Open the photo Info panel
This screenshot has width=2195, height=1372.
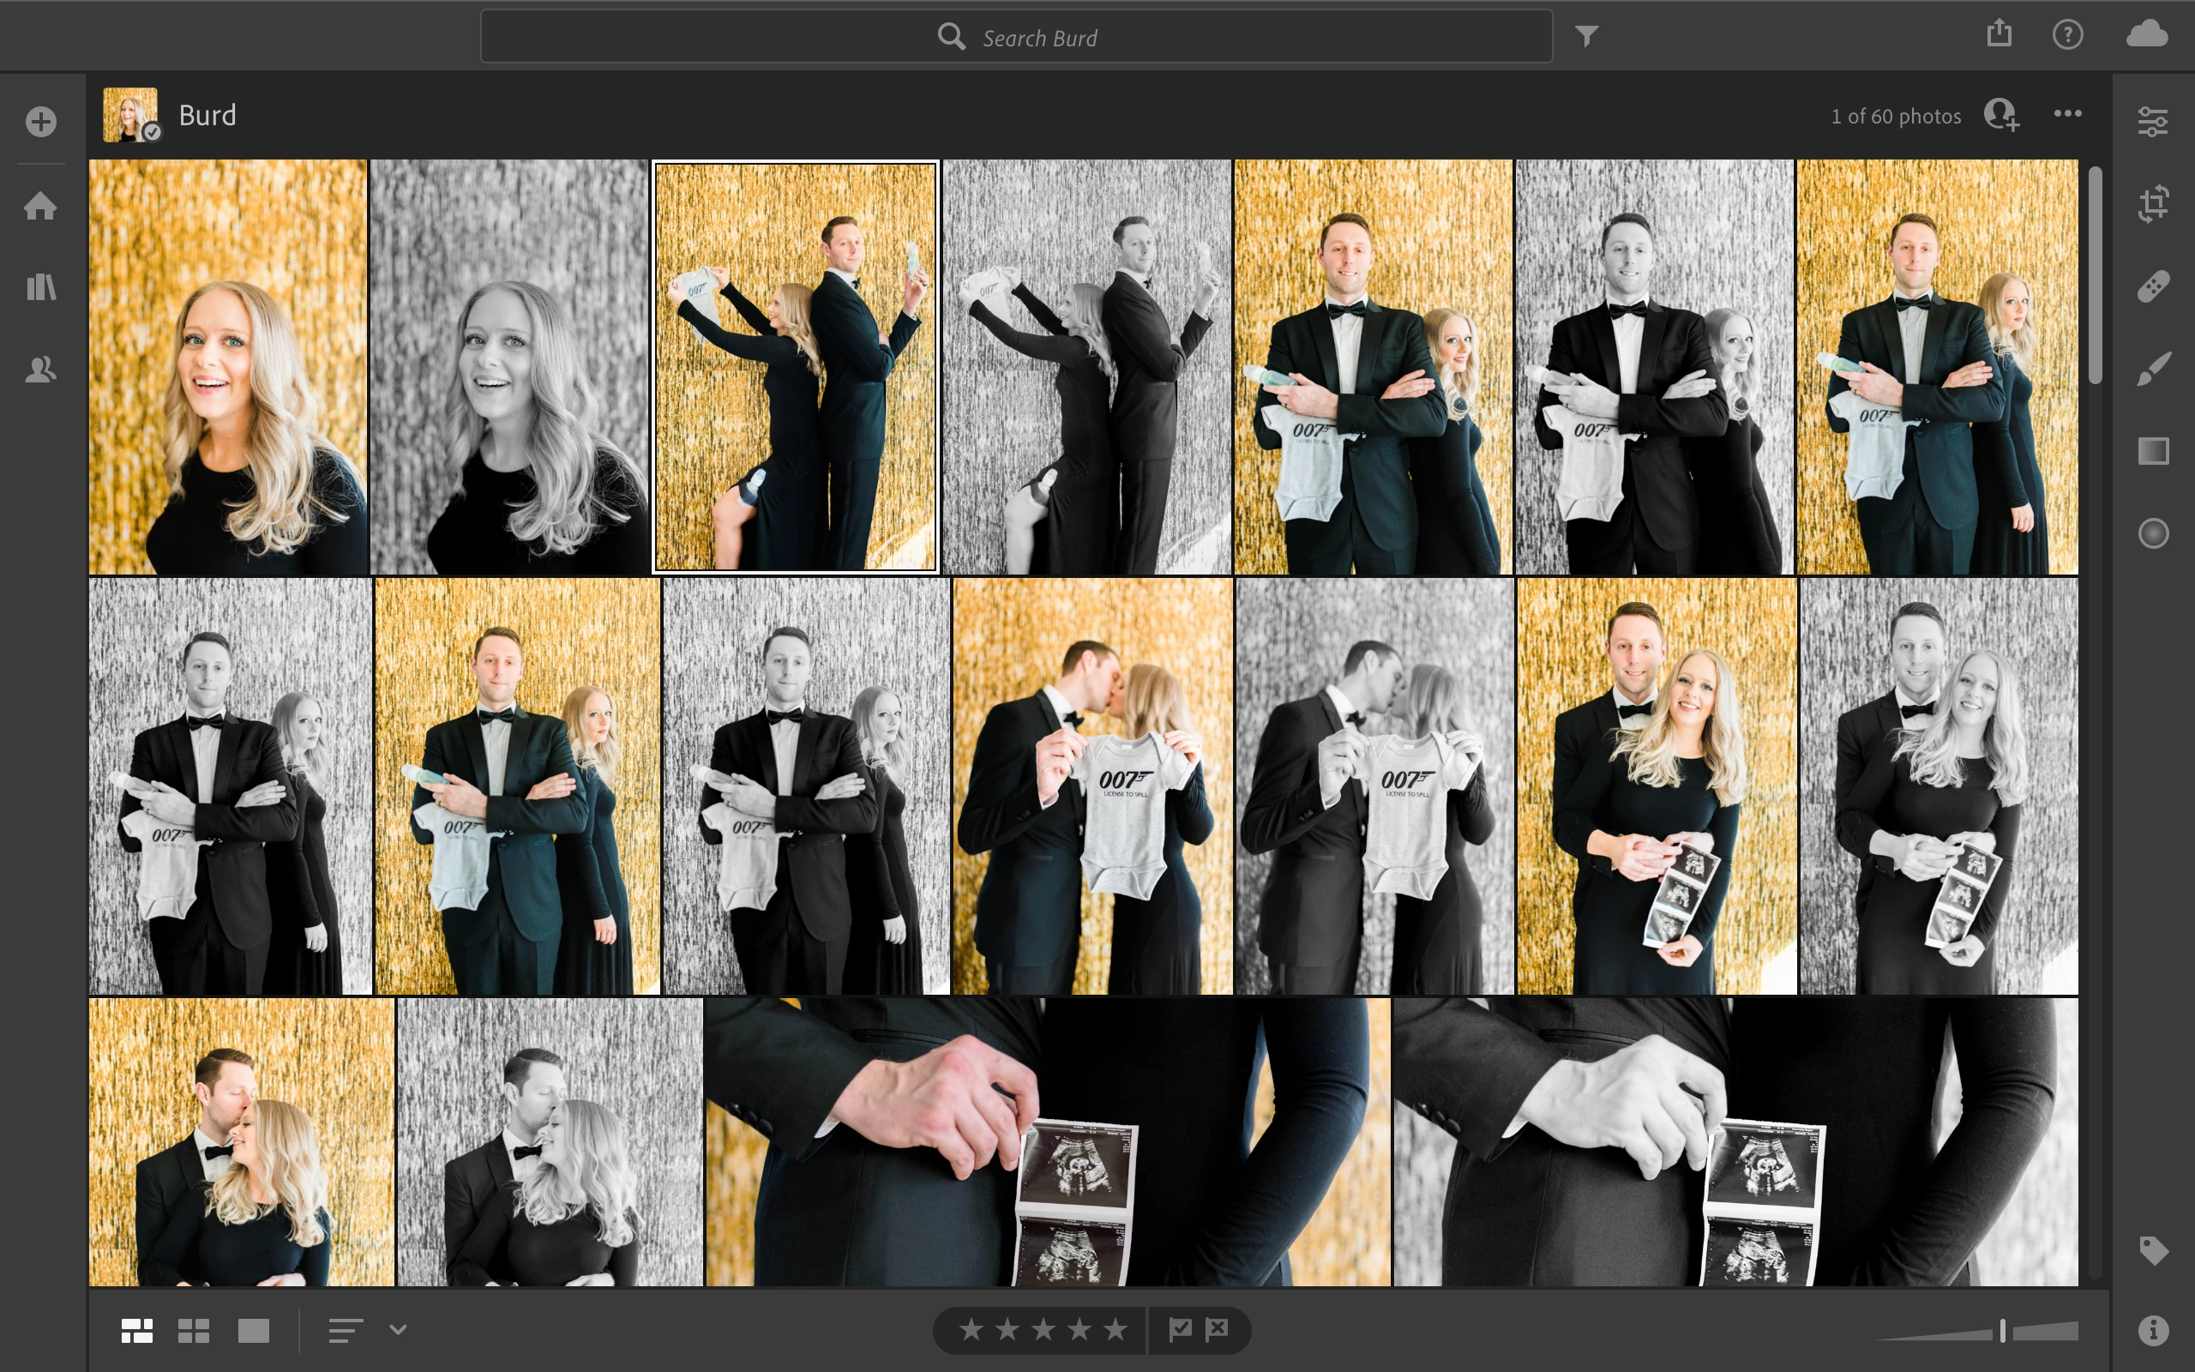(x=2152, y=1330)
